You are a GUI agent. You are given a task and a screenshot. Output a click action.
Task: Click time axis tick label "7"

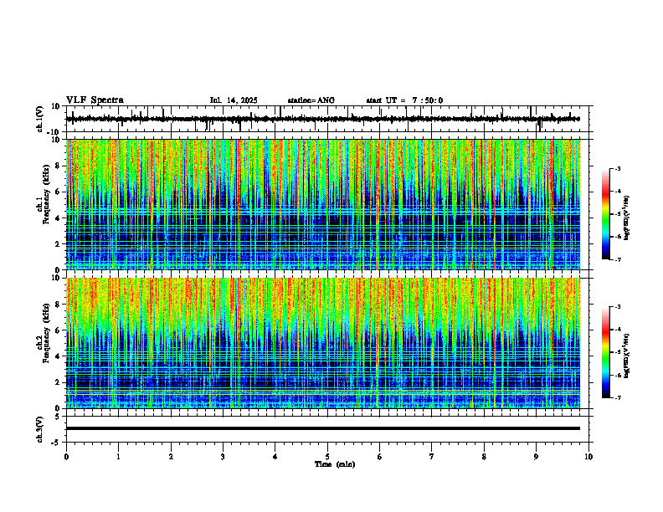pyautogui.click(x=432, y=457)
